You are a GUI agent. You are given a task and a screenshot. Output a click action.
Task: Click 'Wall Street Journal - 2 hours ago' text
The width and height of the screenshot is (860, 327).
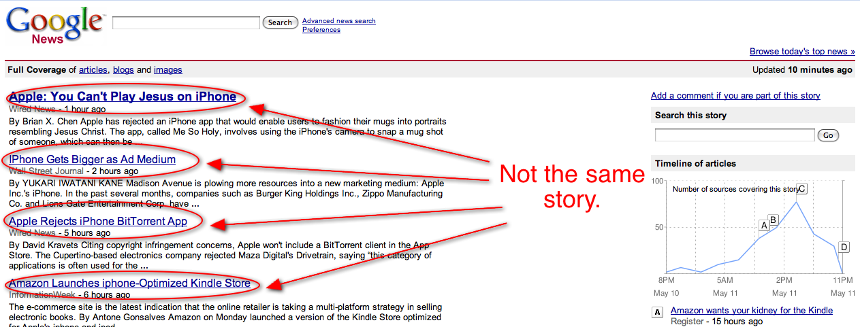coord(74,171)
